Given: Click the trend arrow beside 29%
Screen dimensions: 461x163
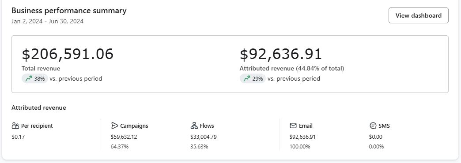Looking at the screenshot, I should [247, 78].
